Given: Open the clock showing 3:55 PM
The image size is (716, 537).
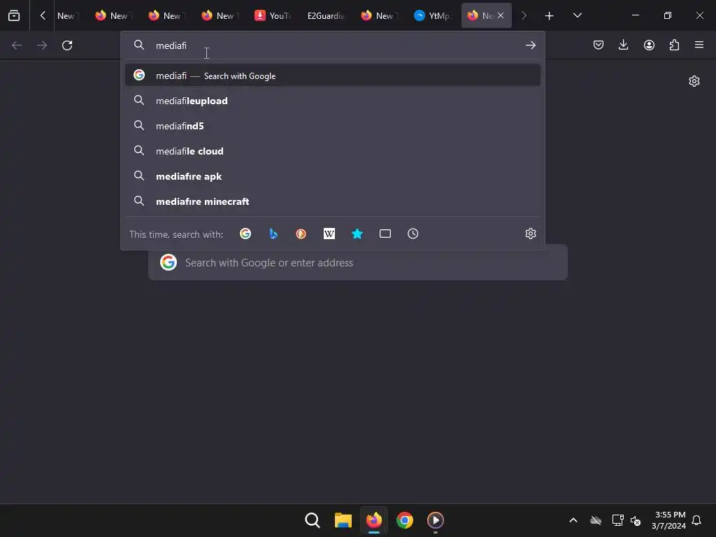Looking at the screenshot, I should pos(668,520).
